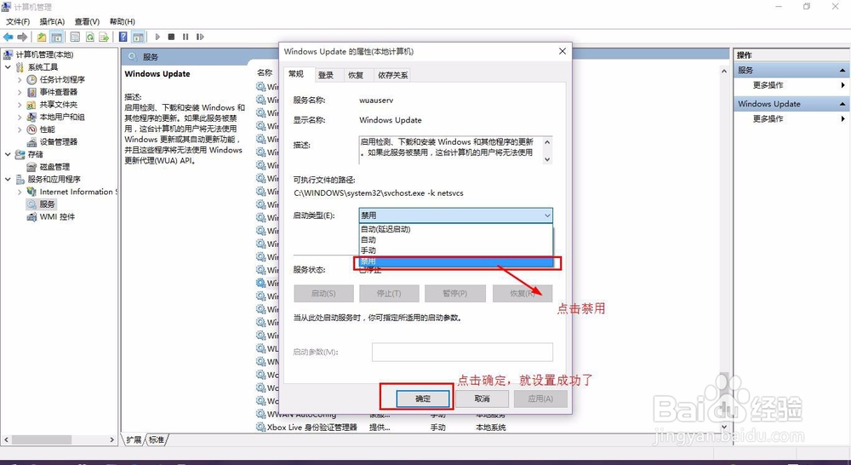Switch to the 依存关系 tab

[393, 75]
